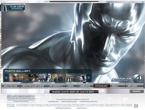Click the studio logo at footer right
The height and width of the screenshot is (110, 145).
136,106
